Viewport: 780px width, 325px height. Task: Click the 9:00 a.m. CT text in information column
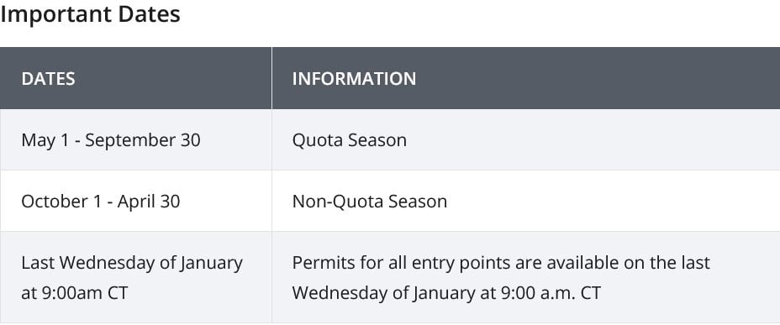point(549,293)
